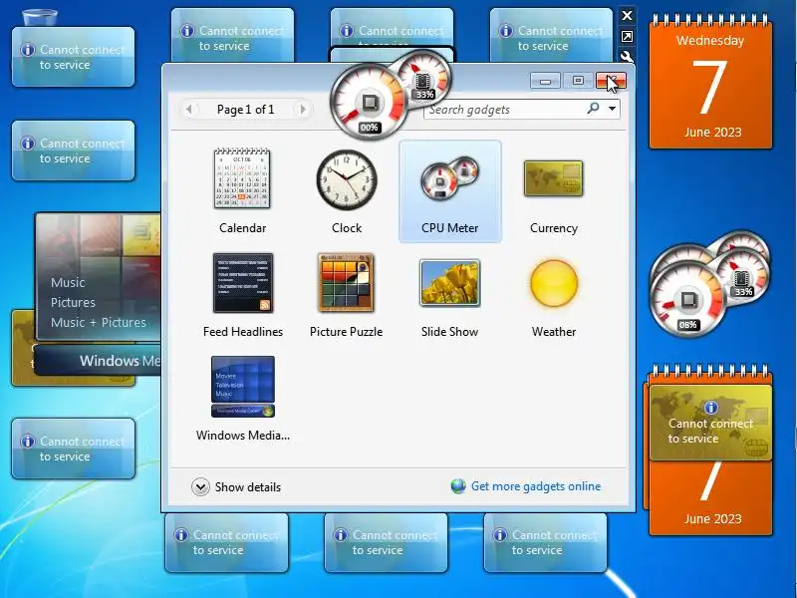Click the Calendar gadget name label
This screenshot has height=598, width=797.
[242, 228]
